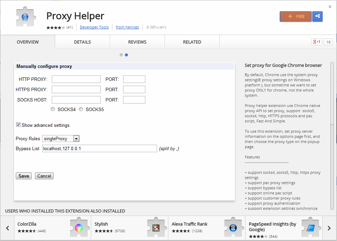
Task: Click the PageSpeed Insights extension icon
Action: coord(310,228)
